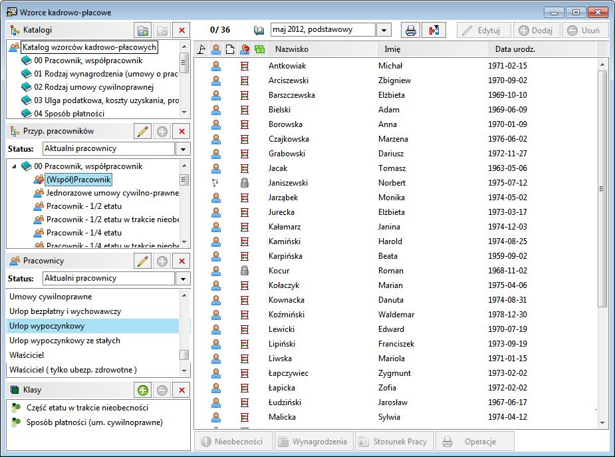615x457 pixels.
Task: Click the Wynagrodzenia button
Action: (314, 442)
